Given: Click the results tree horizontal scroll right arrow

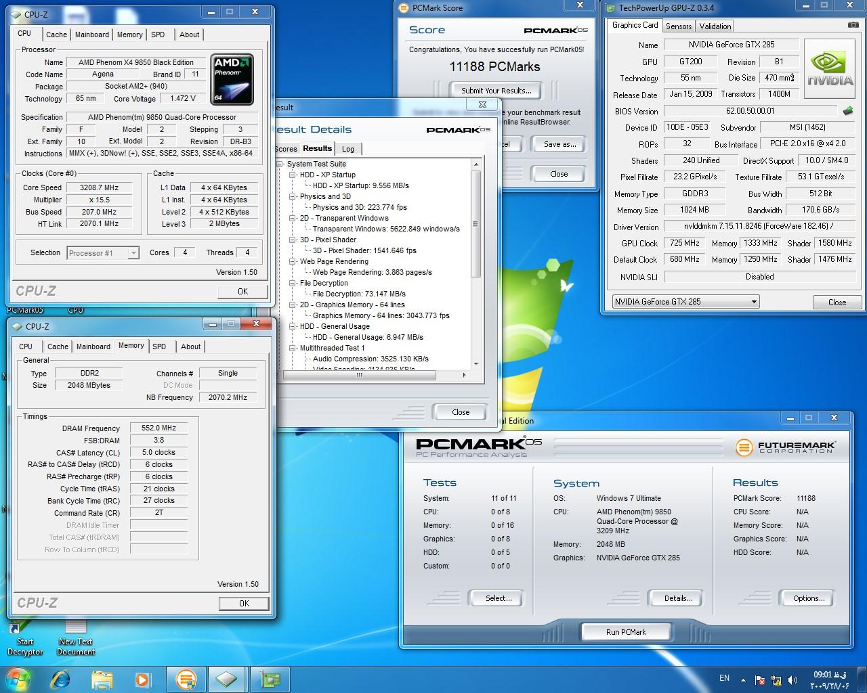Looking at the screenshot, I should [x=464, y=375].
